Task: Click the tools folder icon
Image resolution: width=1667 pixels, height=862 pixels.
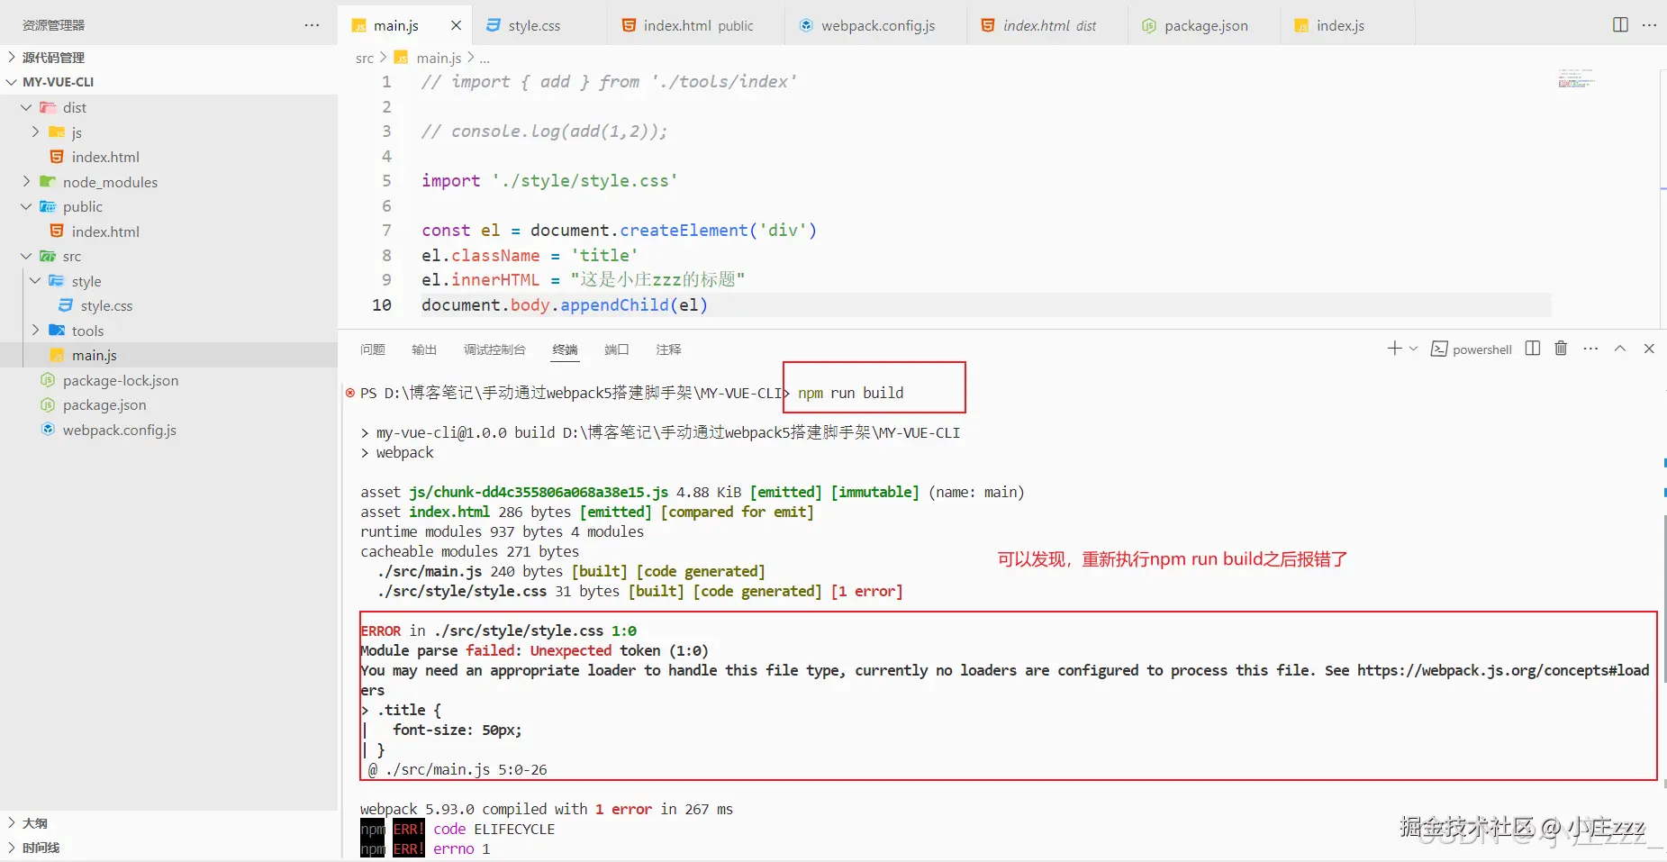Action: (x=57, y=331)
